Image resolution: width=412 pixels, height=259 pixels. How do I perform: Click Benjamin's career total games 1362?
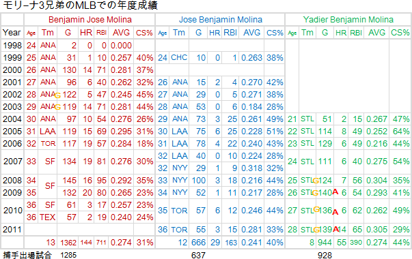(x=68, y=243)
